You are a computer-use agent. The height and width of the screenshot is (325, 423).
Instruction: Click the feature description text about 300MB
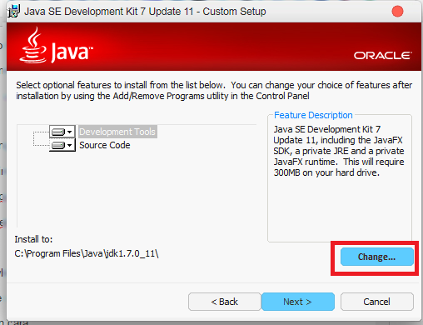[339, 151]
